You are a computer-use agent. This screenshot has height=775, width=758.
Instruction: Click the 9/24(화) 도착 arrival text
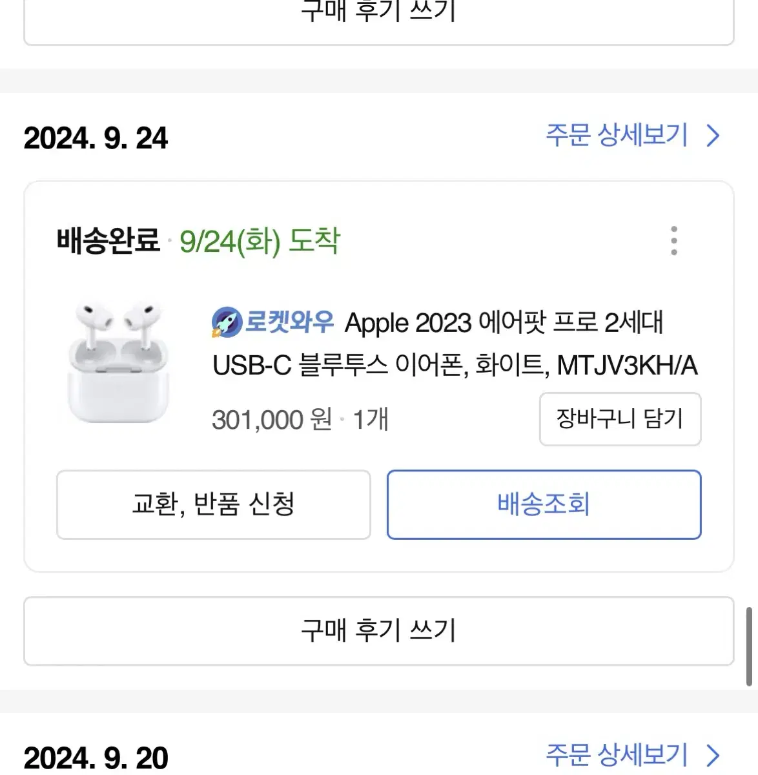260,242
